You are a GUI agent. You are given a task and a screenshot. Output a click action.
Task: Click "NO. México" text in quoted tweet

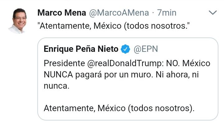click(x=188, y=63)
